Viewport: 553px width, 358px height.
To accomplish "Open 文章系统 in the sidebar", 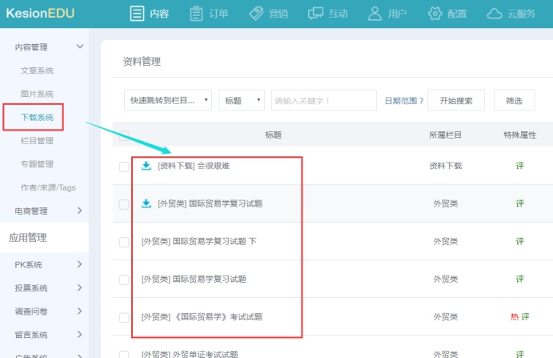I will 37,70.
